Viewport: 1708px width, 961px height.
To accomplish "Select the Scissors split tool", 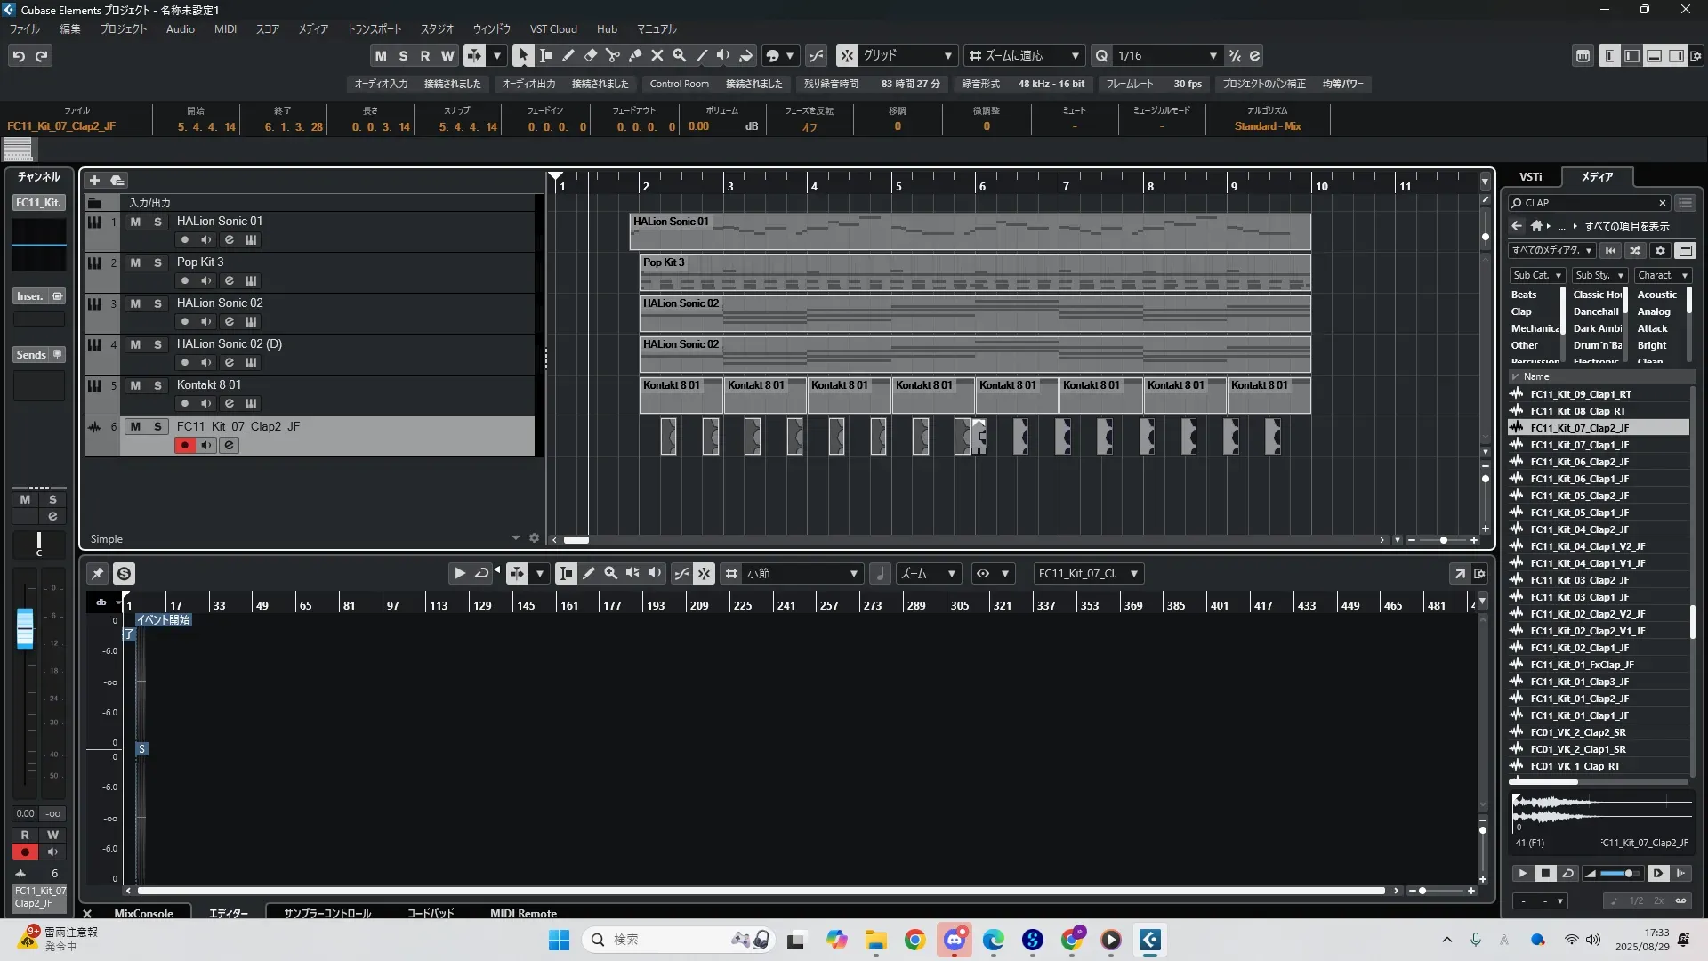I will click(x=613, y=55).
